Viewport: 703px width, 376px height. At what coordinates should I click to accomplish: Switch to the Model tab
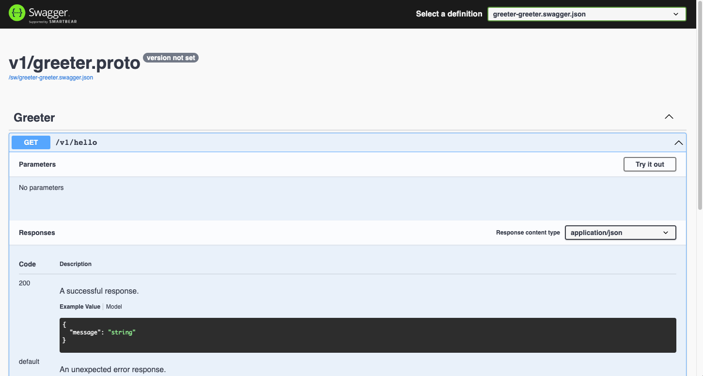(114, 307)
